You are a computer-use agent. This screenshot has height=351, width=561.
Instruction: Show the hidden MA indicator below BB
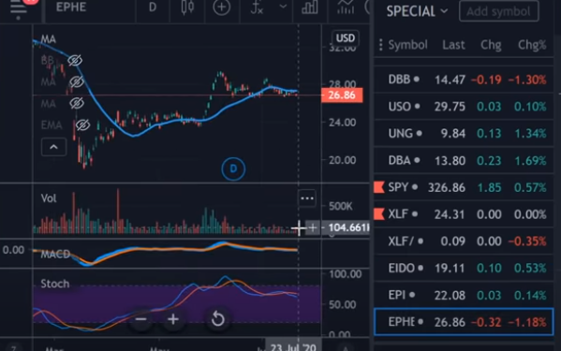[x=76, y=81]
